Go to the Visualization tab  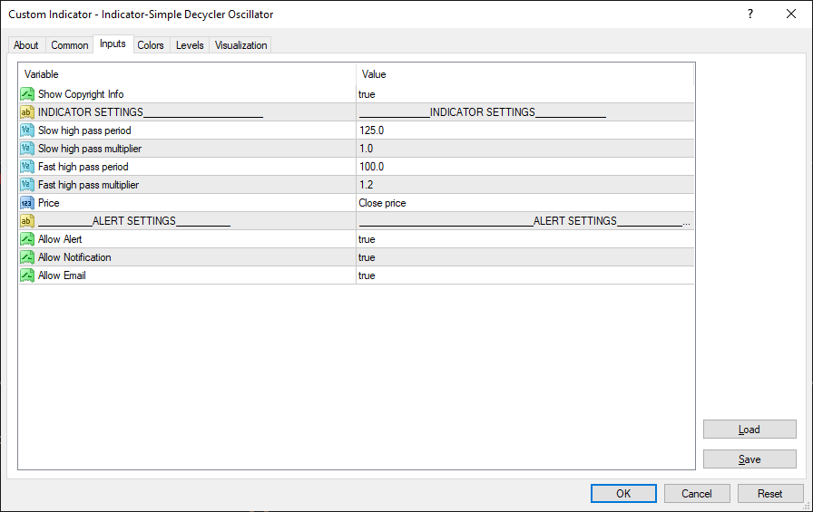[x=241, y=45]
